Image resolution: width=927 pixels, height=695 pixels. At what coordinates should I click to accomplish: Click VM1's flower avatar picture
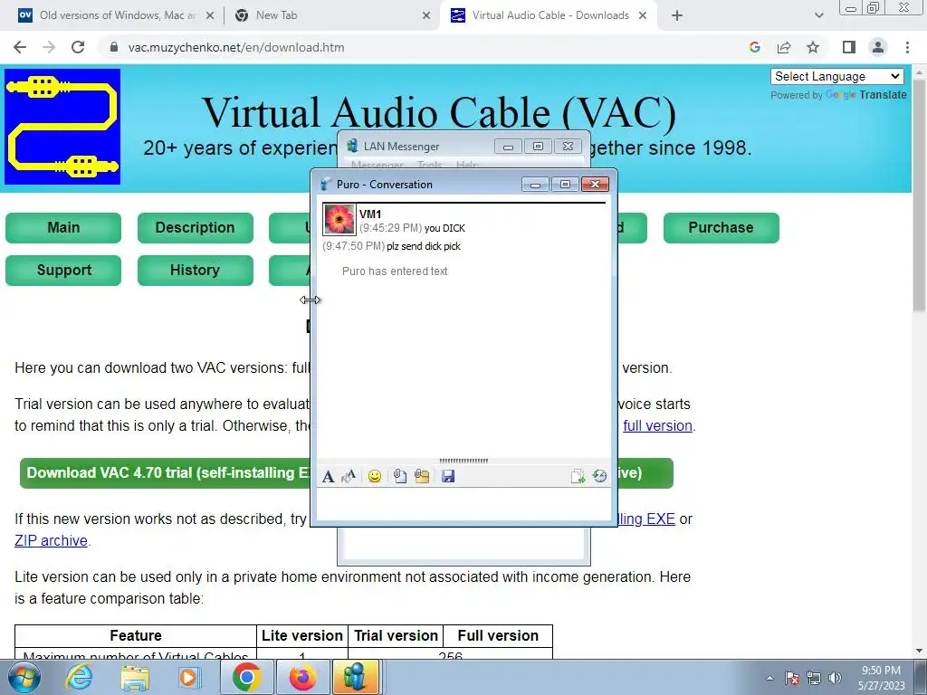click(x=339, y=219)
